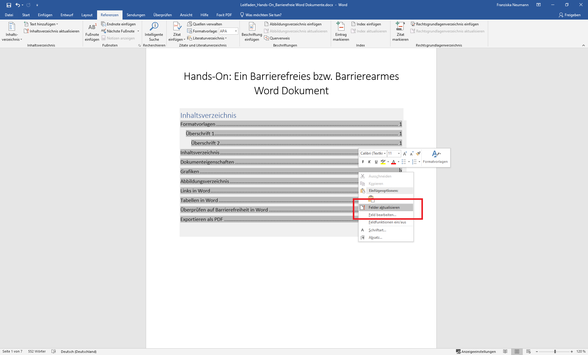Click the zoom slider in status bar
This screenshot has height=355, width=588.
pos(555,352)
